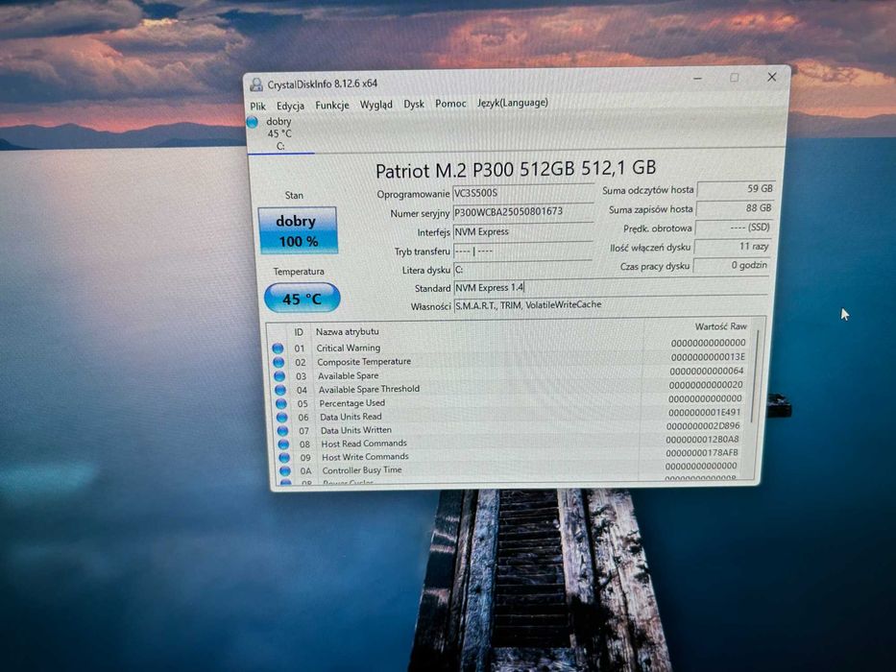Click raw value 0000000000013E

pos(708,357)
